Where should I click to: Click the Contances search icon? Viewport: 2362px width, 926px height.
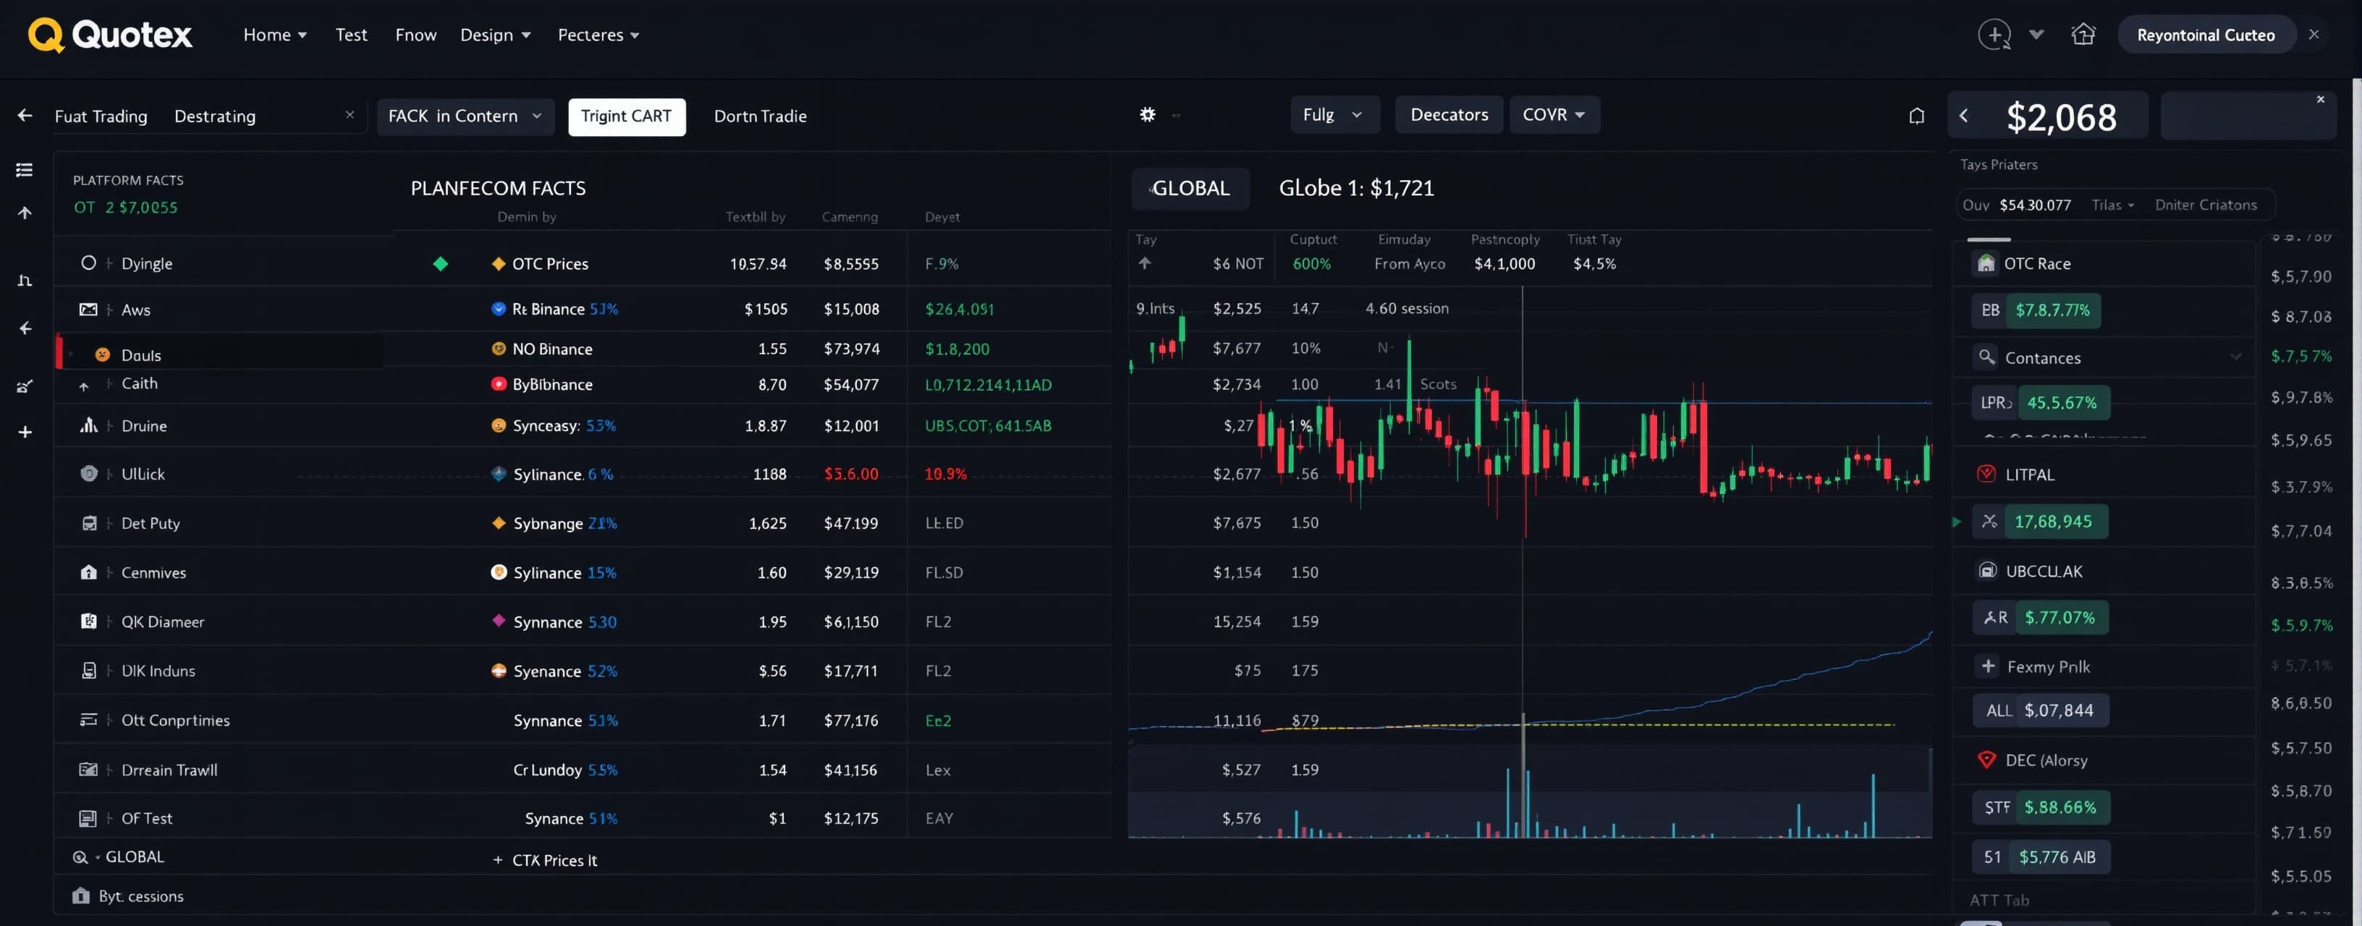[x=1986, y=357]
